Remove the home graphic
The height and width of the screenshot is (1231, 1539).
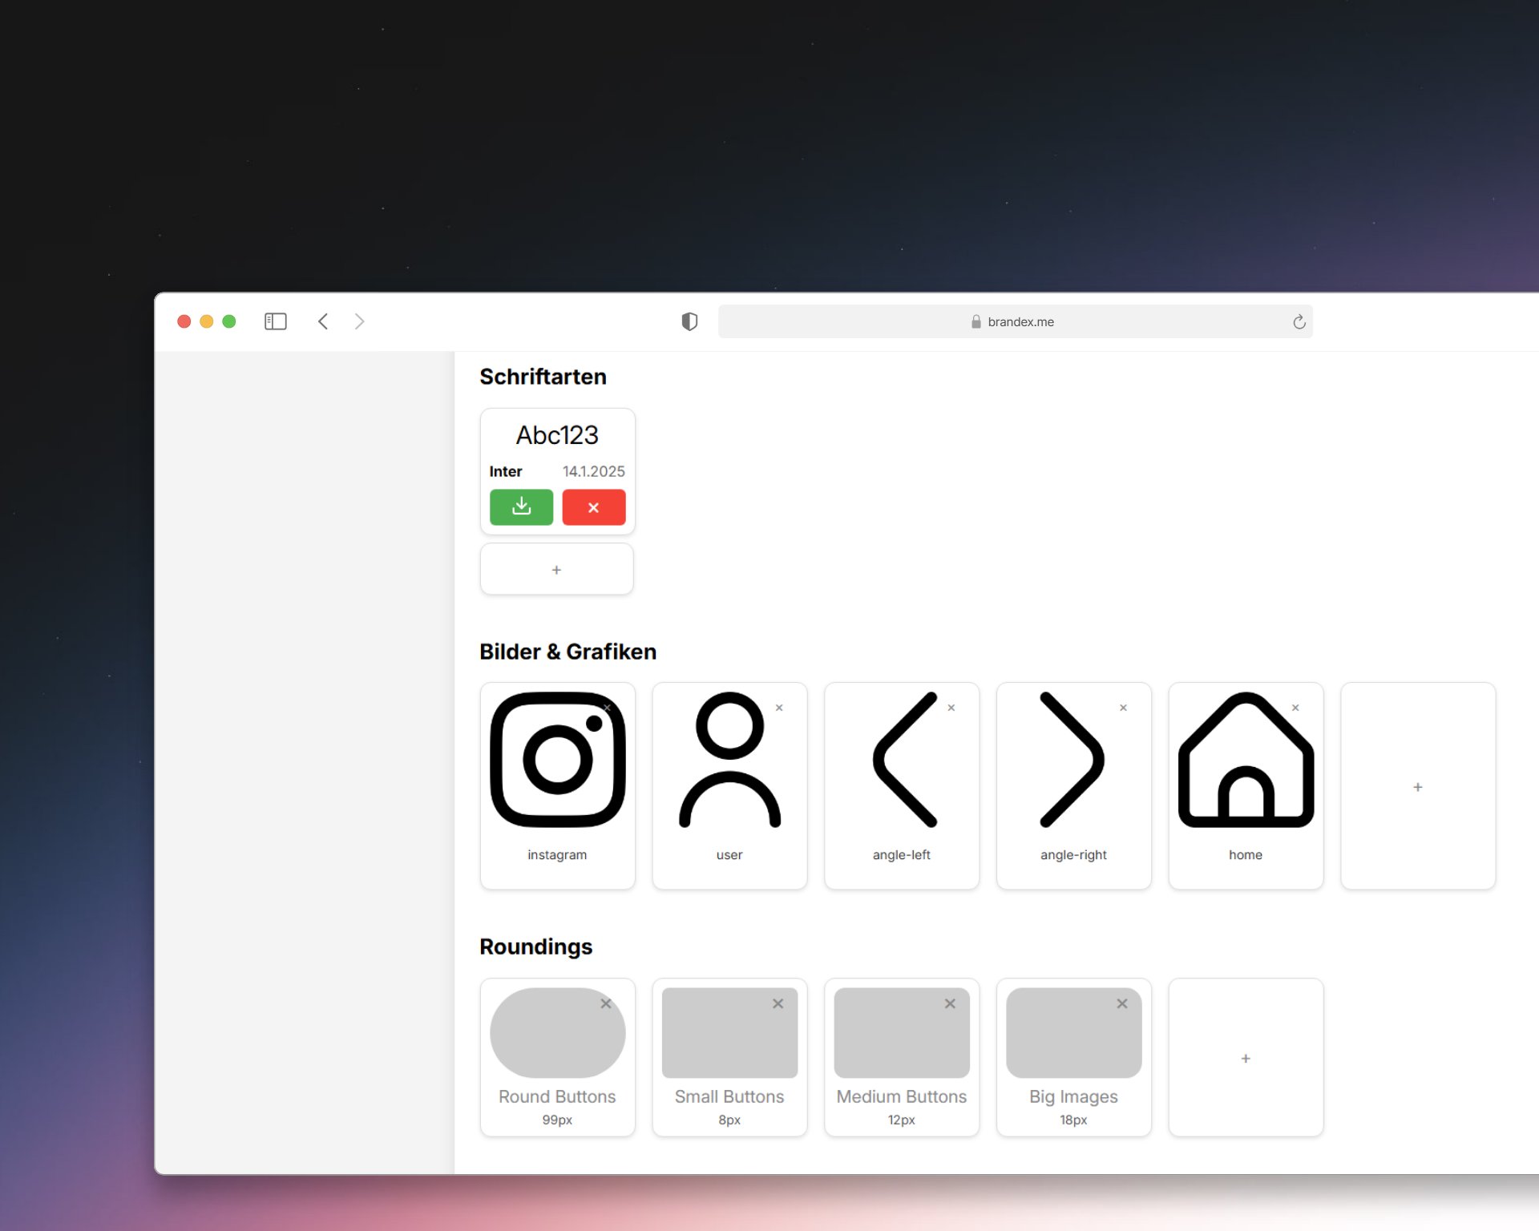tap(1295, 708)
